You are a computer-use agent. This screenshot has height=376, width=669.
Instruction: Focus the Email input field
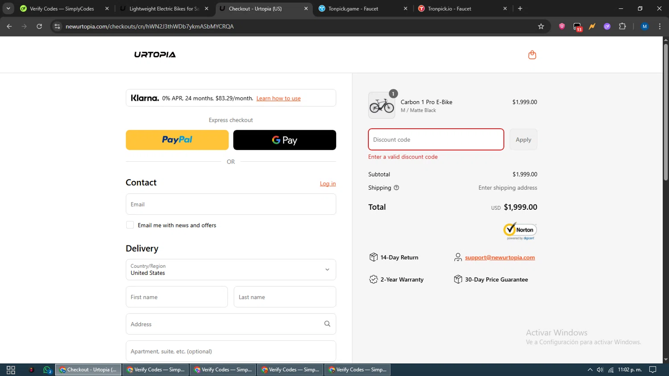(x=231, y=204)
